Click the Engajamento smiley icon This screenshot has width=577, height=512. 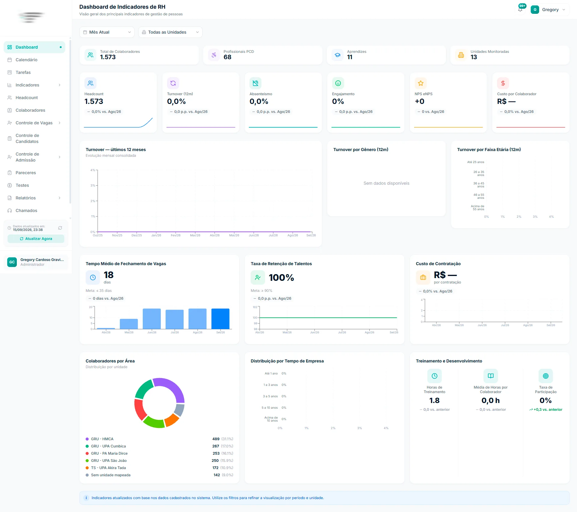338,83
